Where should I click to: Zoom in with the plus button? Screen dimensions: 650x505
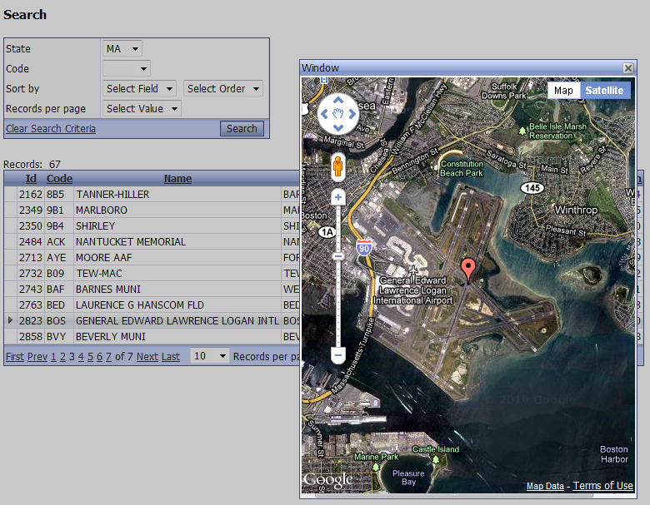(x=338, y=197)
